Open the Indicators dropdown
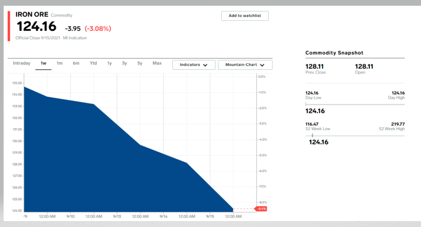421x227 pixels. (x=193, y=65)
